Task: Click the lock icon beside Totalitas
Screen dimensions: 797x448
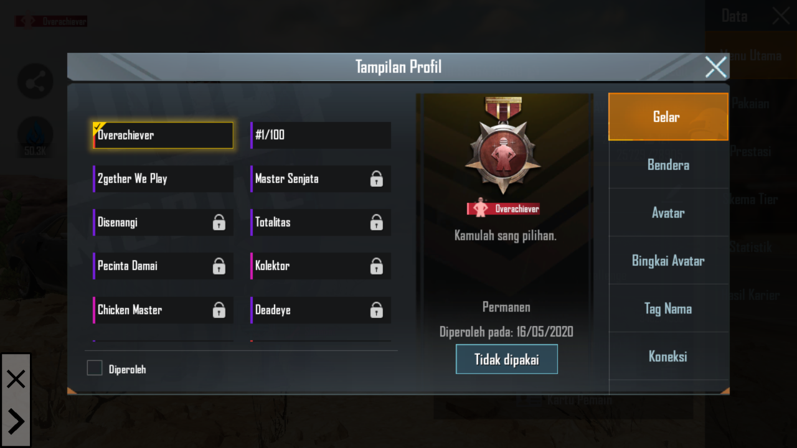Action: (376, 223)
